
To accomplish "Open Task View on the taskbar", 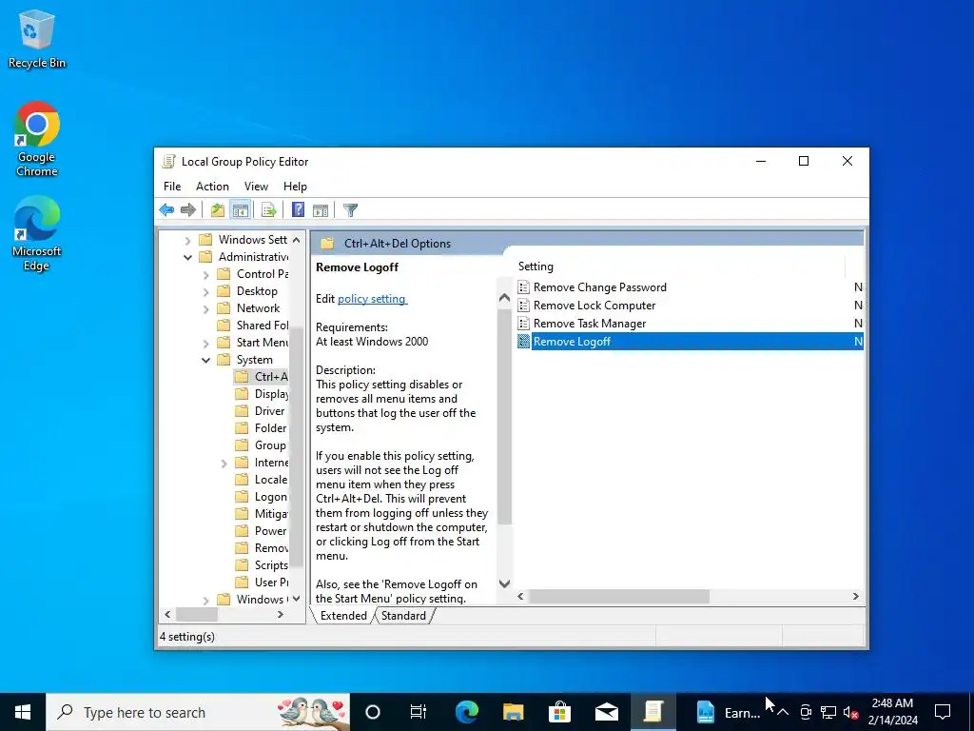I will pos(419,712).
